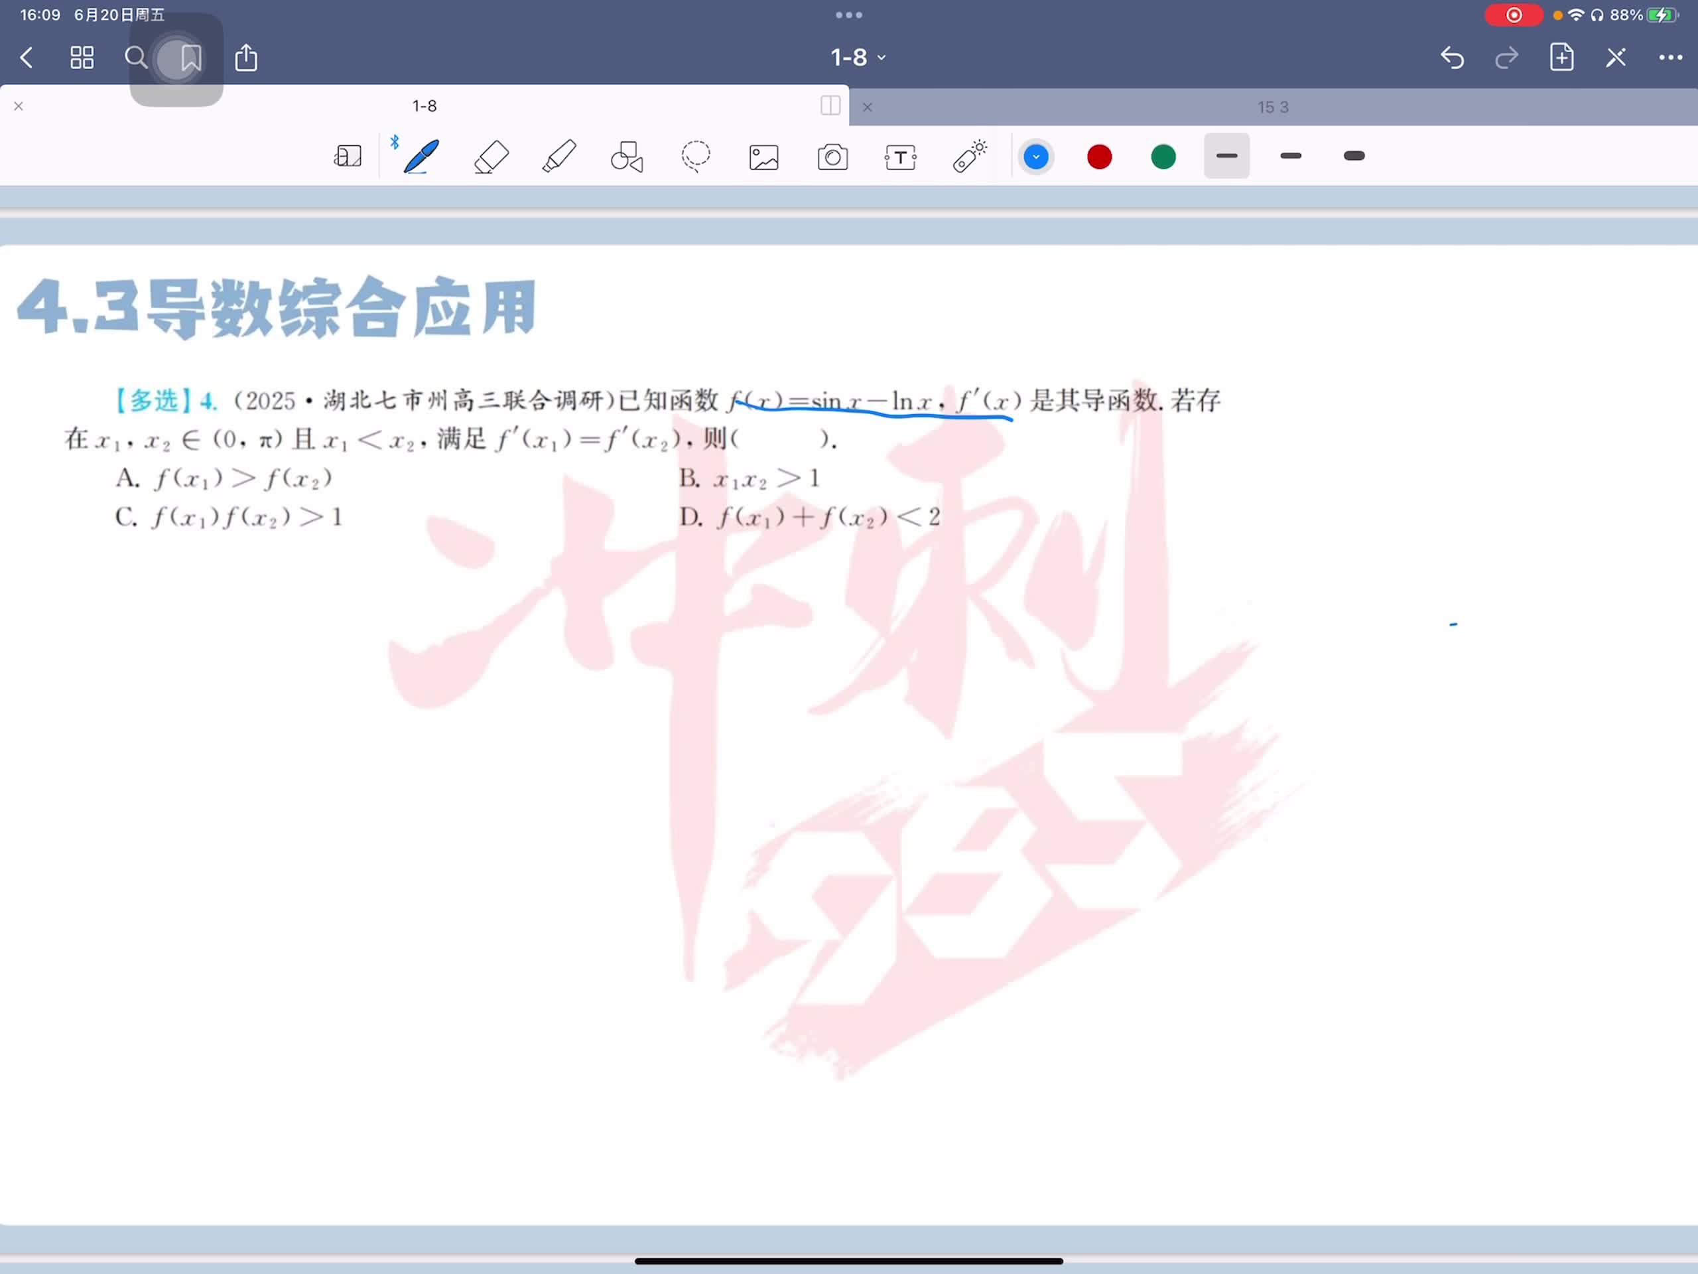Select the Highlighter tool
This screenshot has width=1698, height=1274.
click(x=559, y=157)
